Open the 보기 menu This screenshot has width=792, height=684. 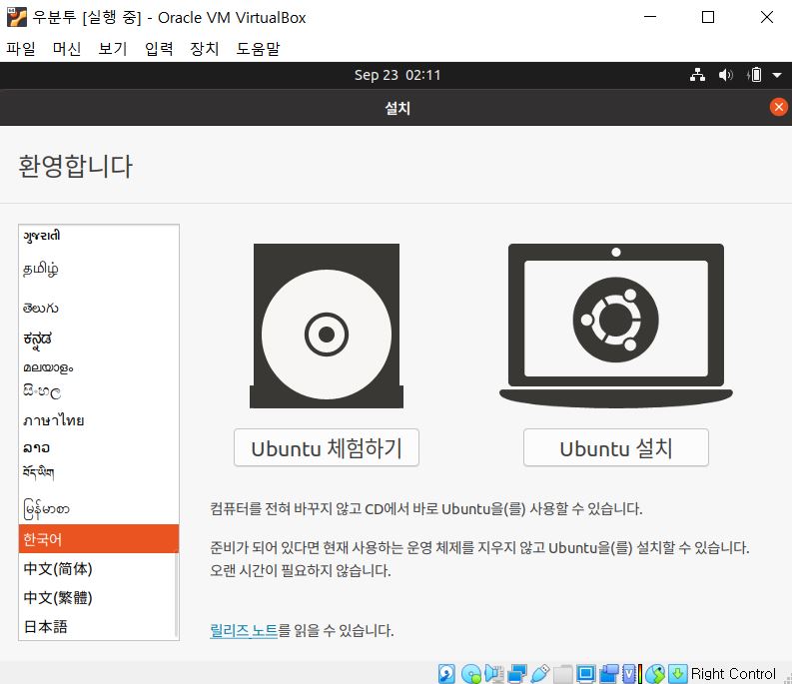point(113,49)
